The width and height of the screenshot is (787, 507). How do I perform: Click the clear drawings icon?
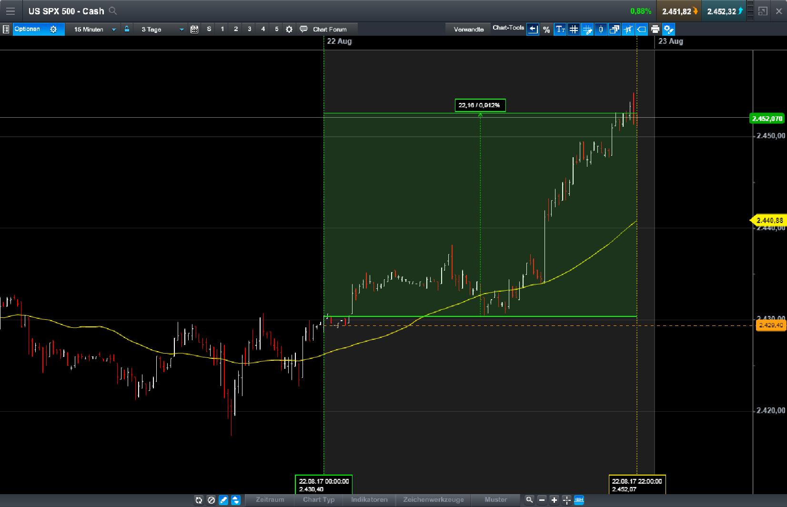point(211,500)
